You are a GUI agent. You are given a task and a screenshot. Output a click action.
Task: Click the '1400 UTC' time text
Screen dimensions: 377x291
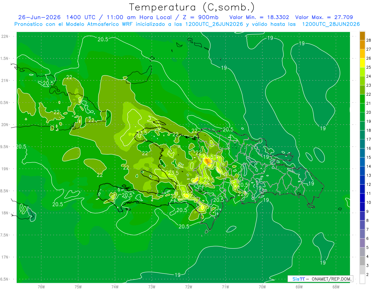point(80,17)
